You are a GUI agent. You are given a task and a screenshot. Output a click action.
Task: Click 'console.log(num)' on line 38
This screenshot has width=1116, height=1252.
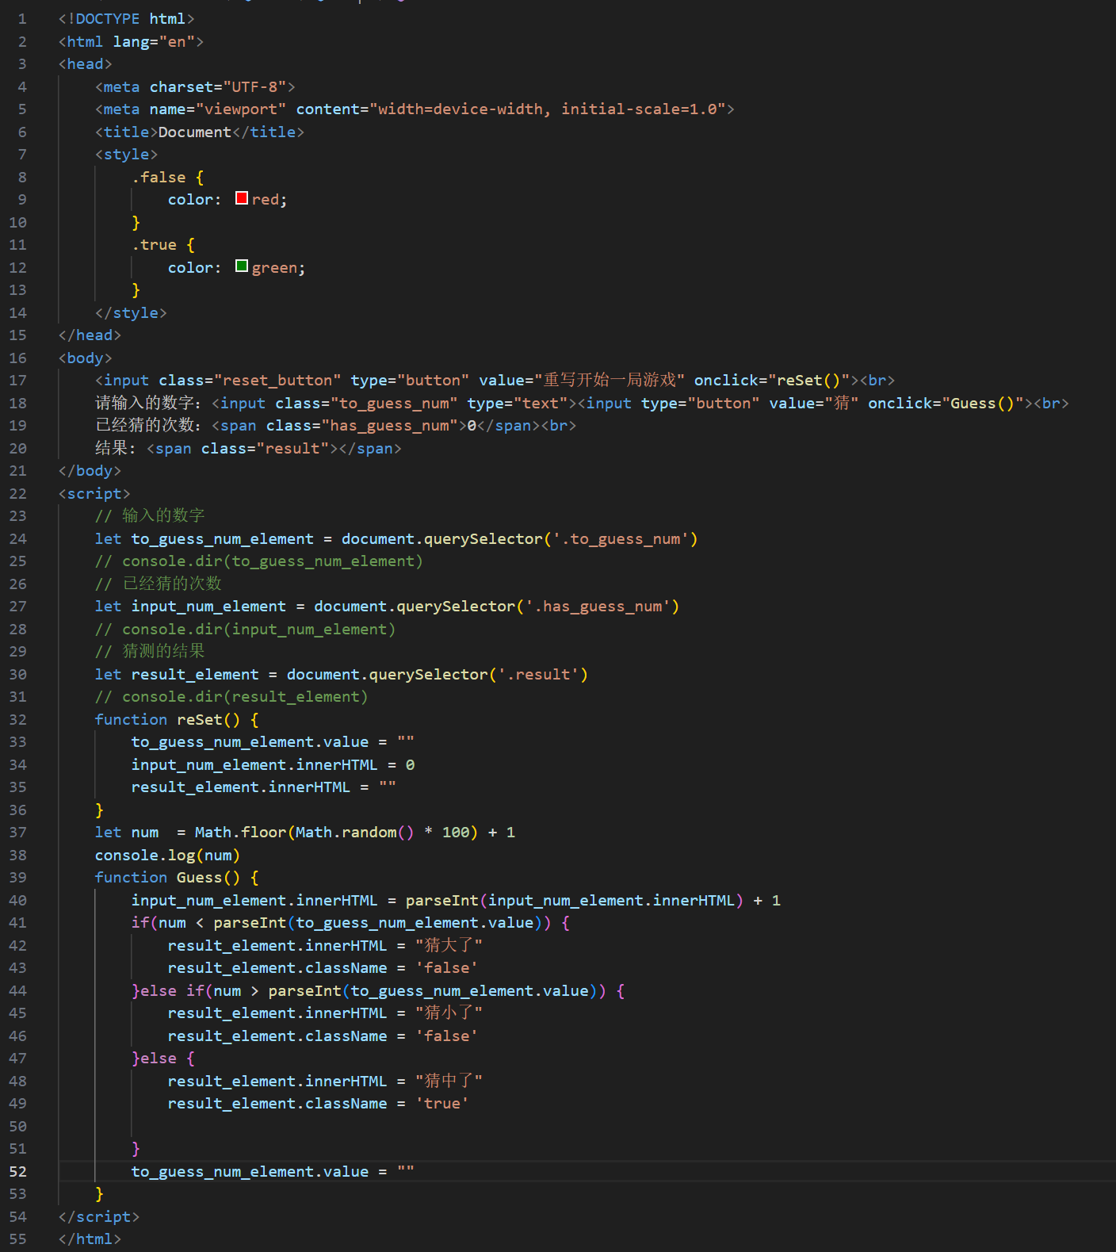(167, 855)
